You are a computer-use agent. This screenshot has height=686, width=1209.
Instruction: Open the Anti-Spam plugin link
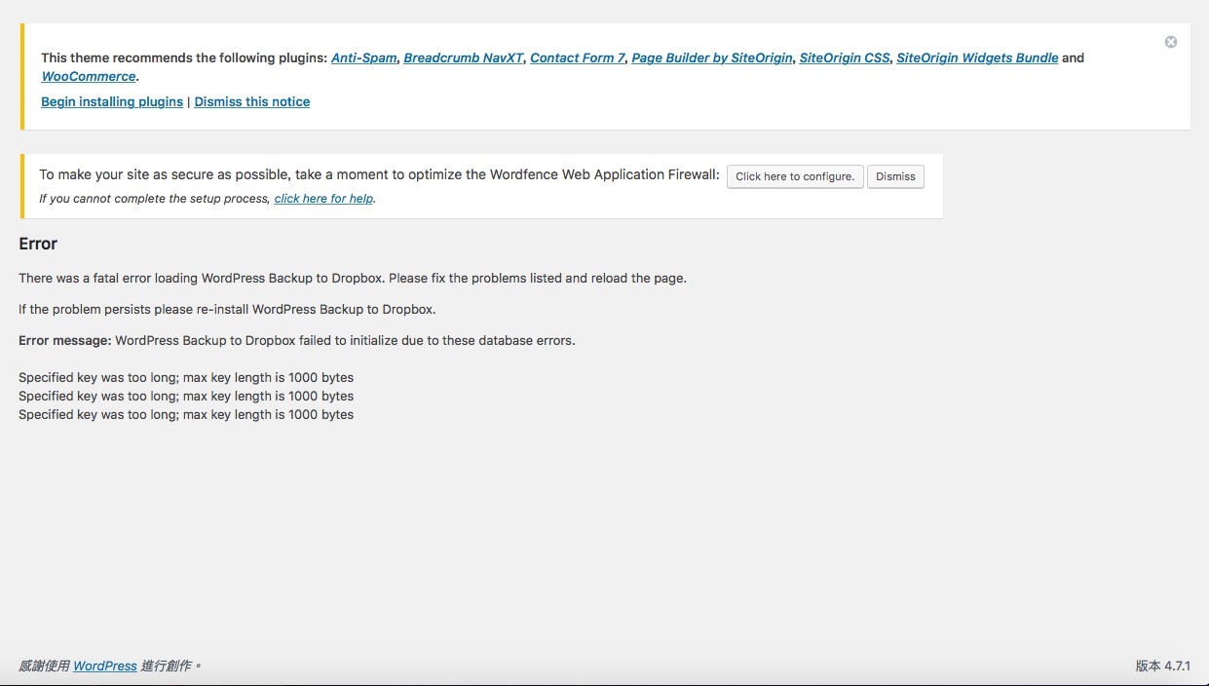[x=364, y=57]
